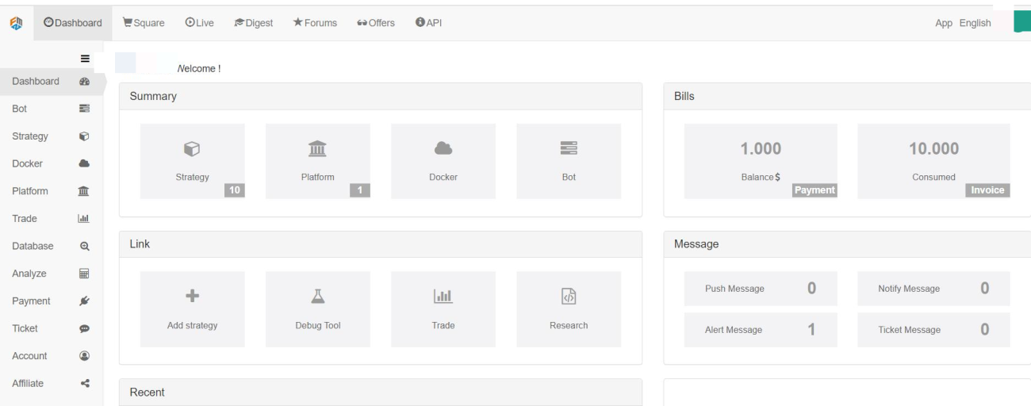
Task: Open the English language selector
Action: tap(975, 23)
